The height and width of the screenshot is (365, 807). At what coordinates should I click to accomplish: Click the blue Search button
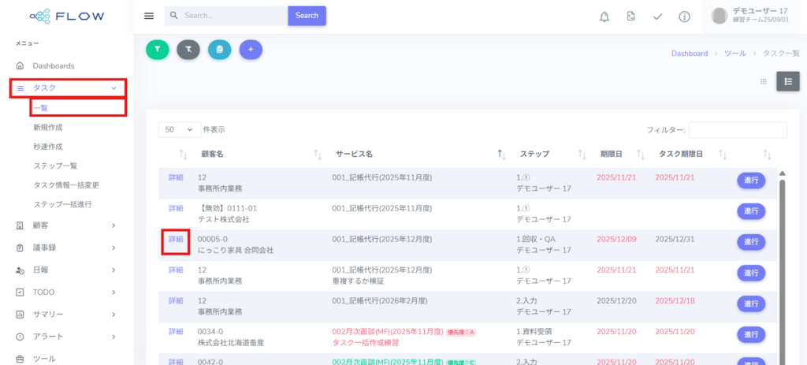coord(307,16)
